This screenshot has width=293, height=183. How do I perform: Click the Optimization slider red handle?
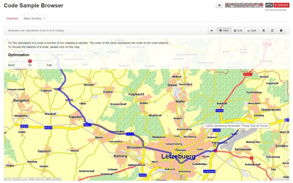[30, 61]
